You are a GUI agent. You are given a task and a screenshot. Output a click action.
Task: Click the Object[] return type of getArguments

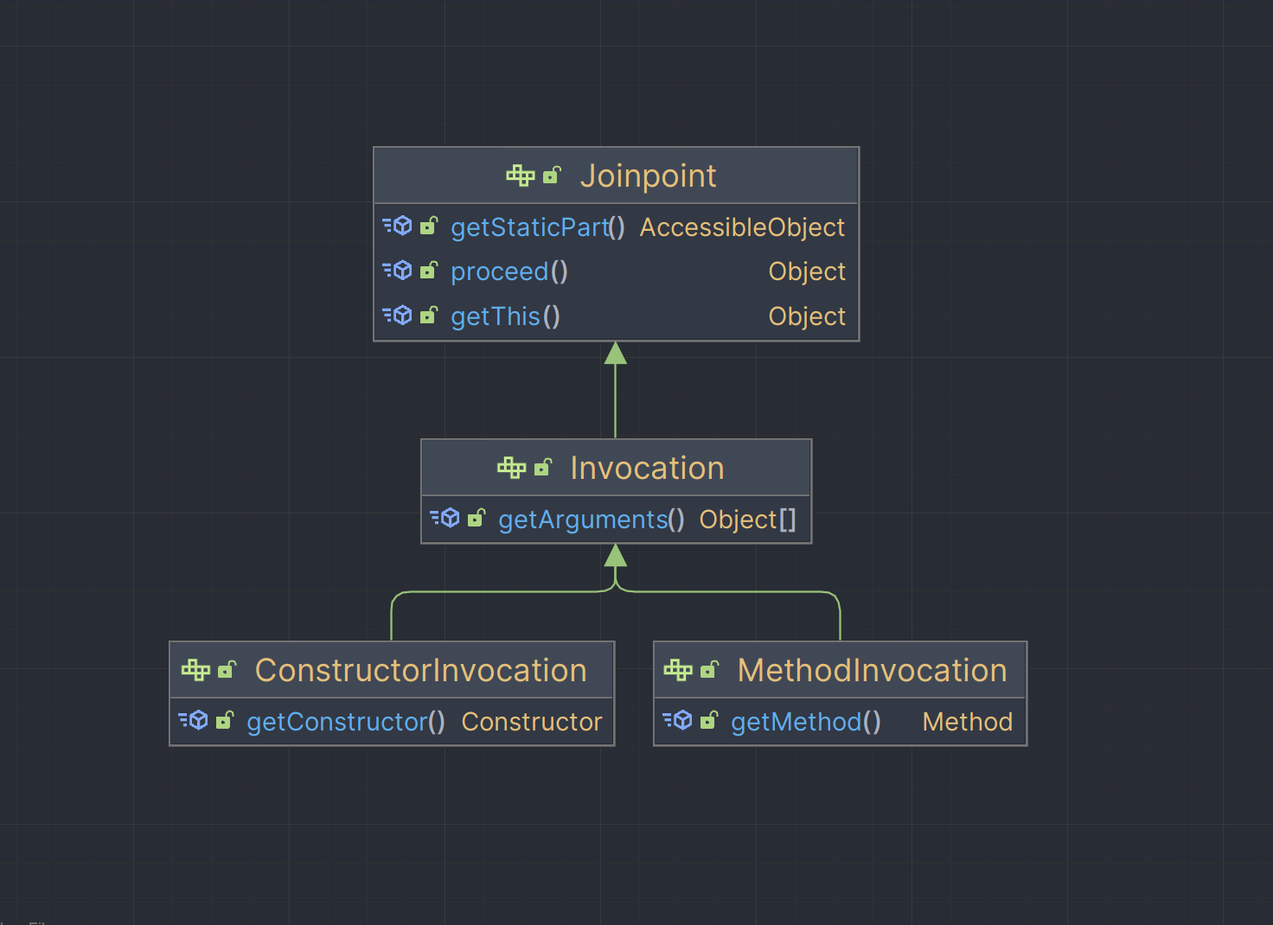747,520
